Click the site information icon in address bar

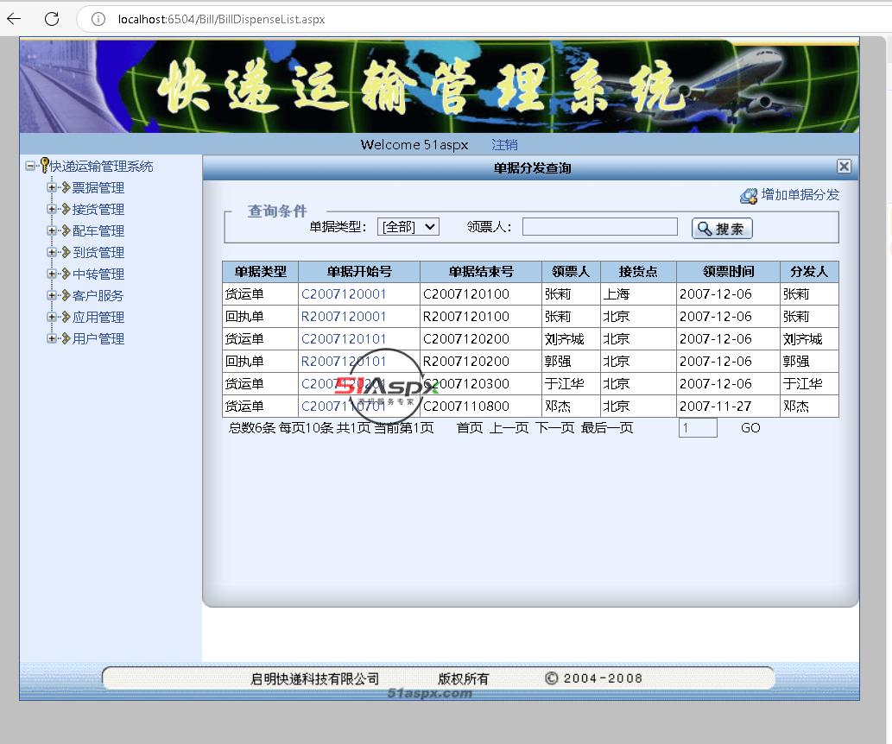(x=98, y=19)
